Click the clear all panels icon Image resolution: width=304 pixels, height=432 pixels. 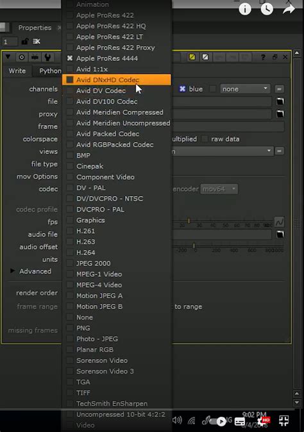point(37,41)
